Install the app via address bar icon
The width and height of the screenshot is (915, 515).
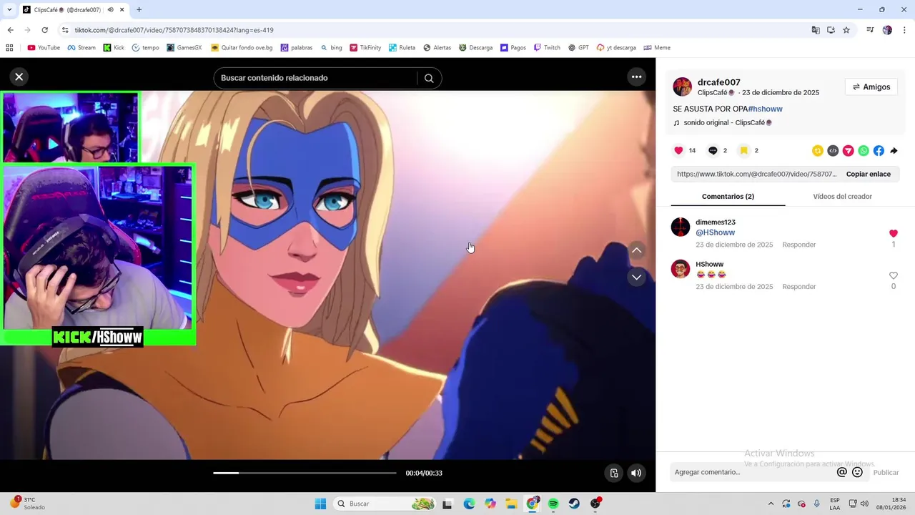[831, 30]
